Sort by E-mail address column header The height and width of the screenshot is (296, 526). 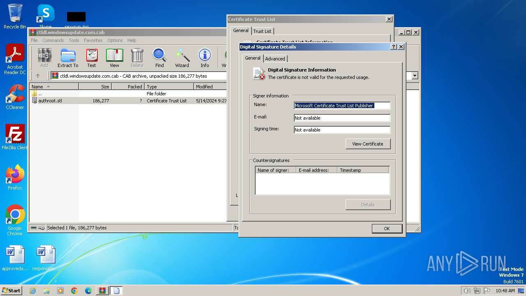(x=316, y=170)
